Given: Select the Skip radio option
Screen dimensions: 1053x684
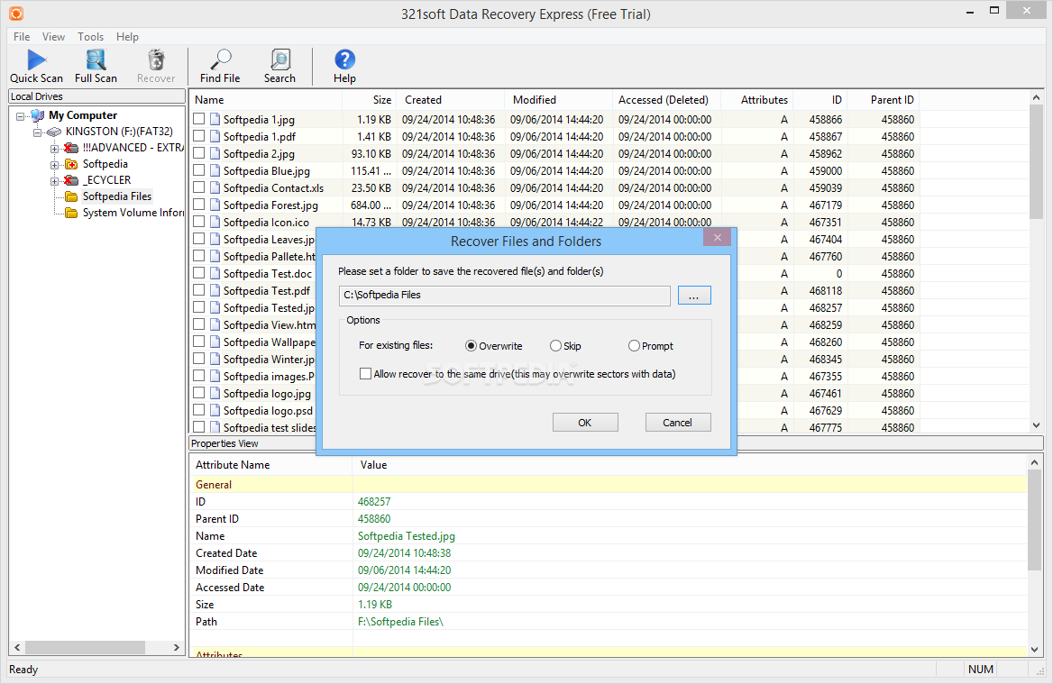Looking at the screenshot, I should coord(555,346).
